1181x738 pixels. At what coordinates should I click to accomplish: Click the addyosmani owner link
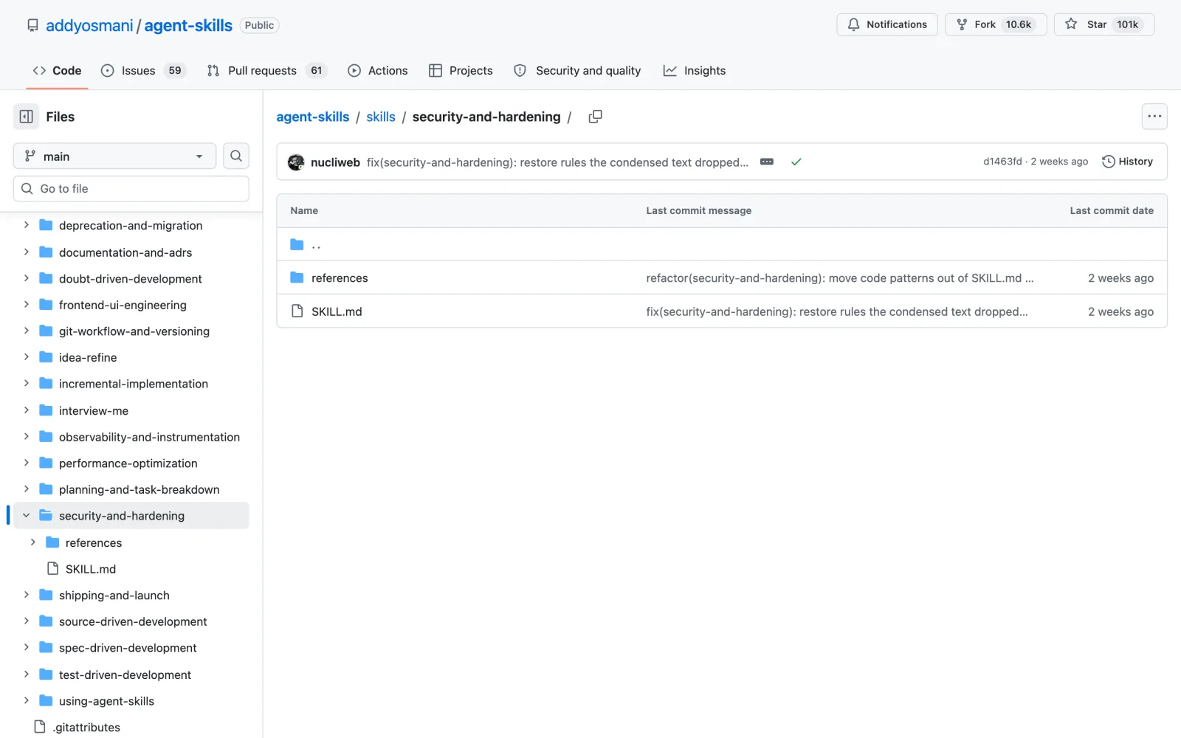point(89,25)
